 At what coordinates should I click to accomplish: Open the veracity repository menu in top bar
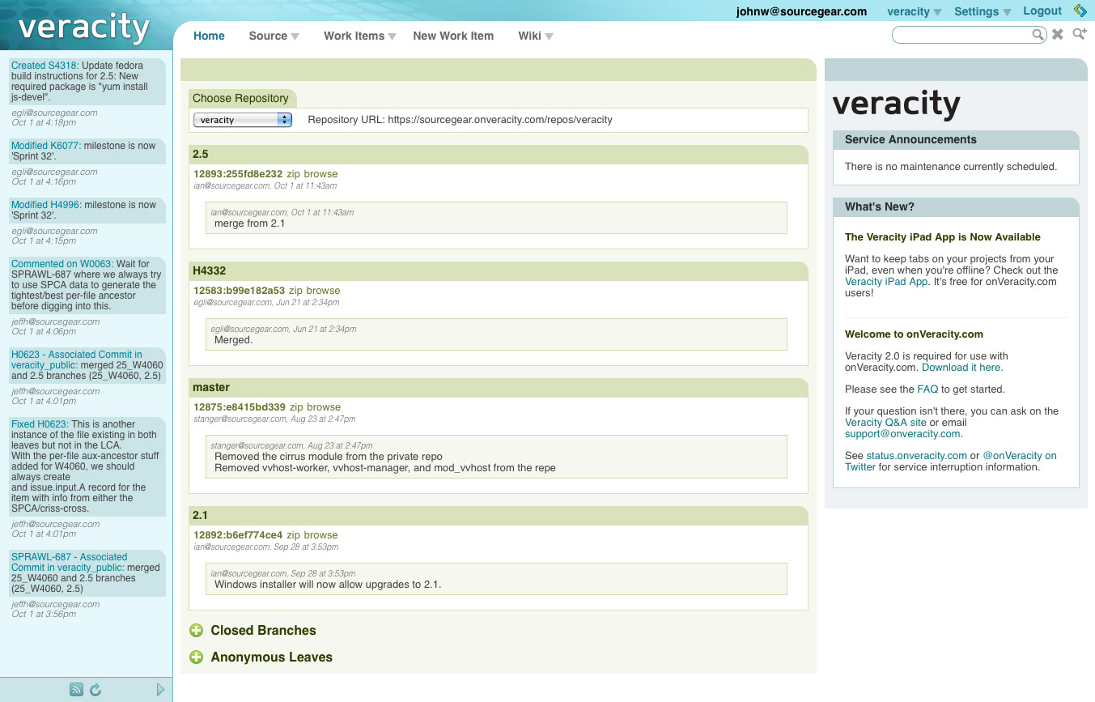click(914, 11)
